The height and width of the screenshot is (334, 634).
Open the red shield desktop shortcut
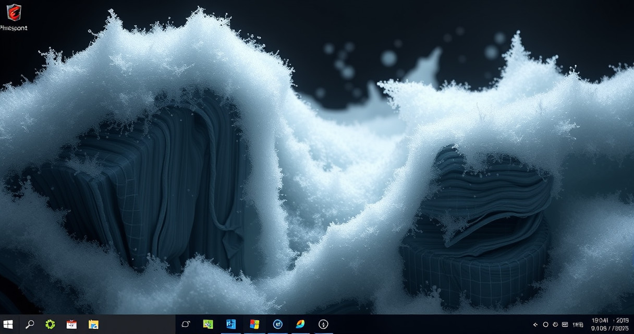13,13
